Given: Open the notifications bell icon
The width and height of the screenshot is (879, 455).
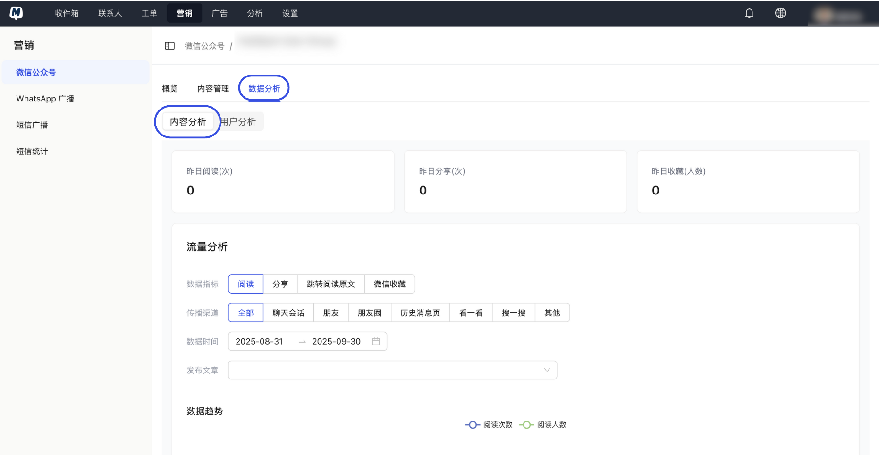Looking at the screenshot, I should pos(749,13).
